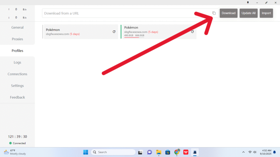Refresh the first Pokémon profile
The image size is (280, 157).
click(x=114, y=32)
